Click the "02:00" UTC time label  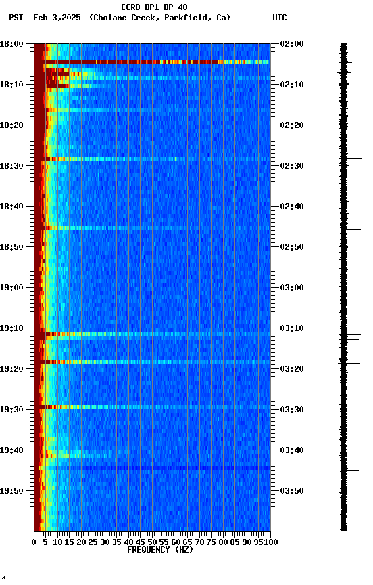tap(292, 44)
